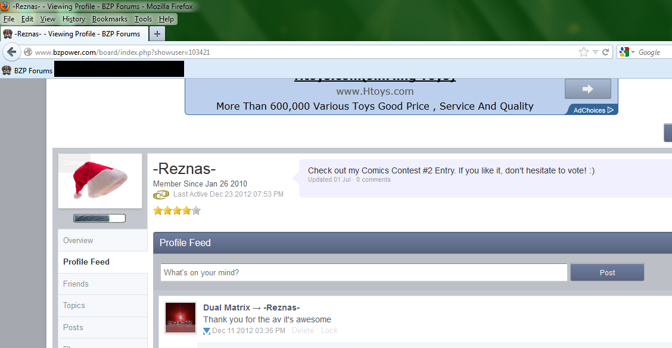
Task: Open the URL history dropdown arrow
Action: [x=595, y=52]
